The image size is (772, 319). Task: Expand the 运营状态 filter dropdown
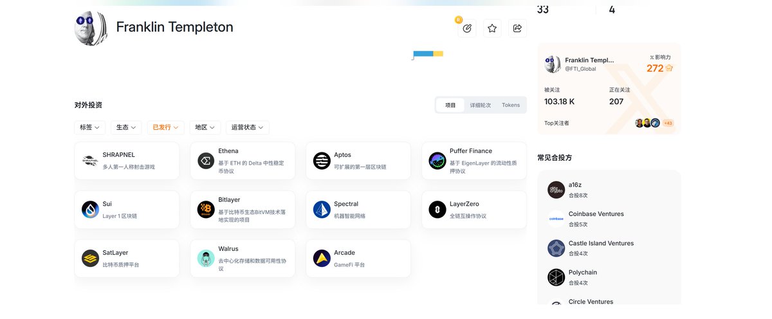[x=247, y=127]
